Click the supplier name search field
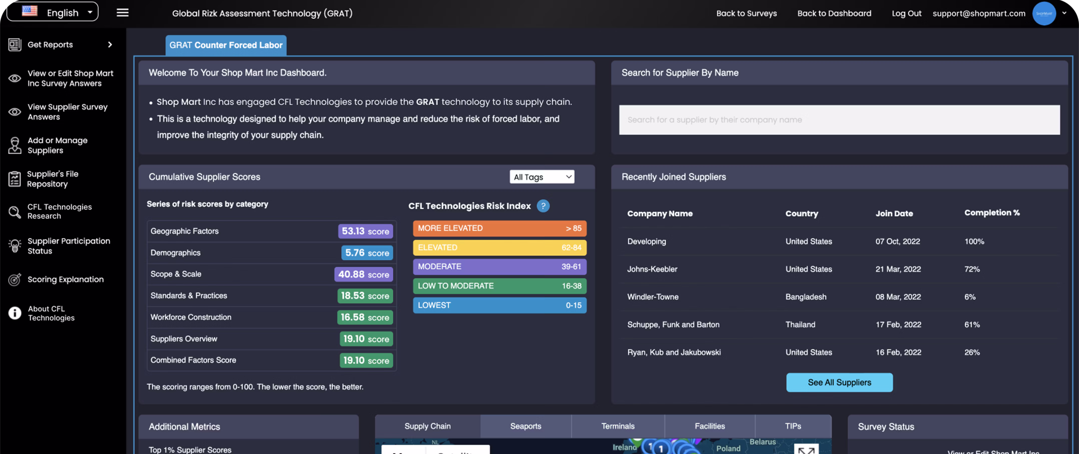1079x454 pixels. (839, 120)
